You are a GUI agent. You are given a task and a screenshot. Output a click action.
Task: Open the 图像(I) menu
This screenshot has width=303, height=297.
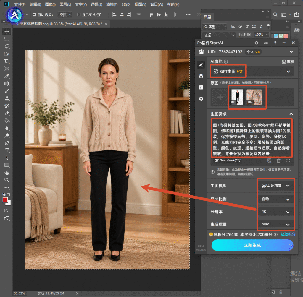pos(50,4)
